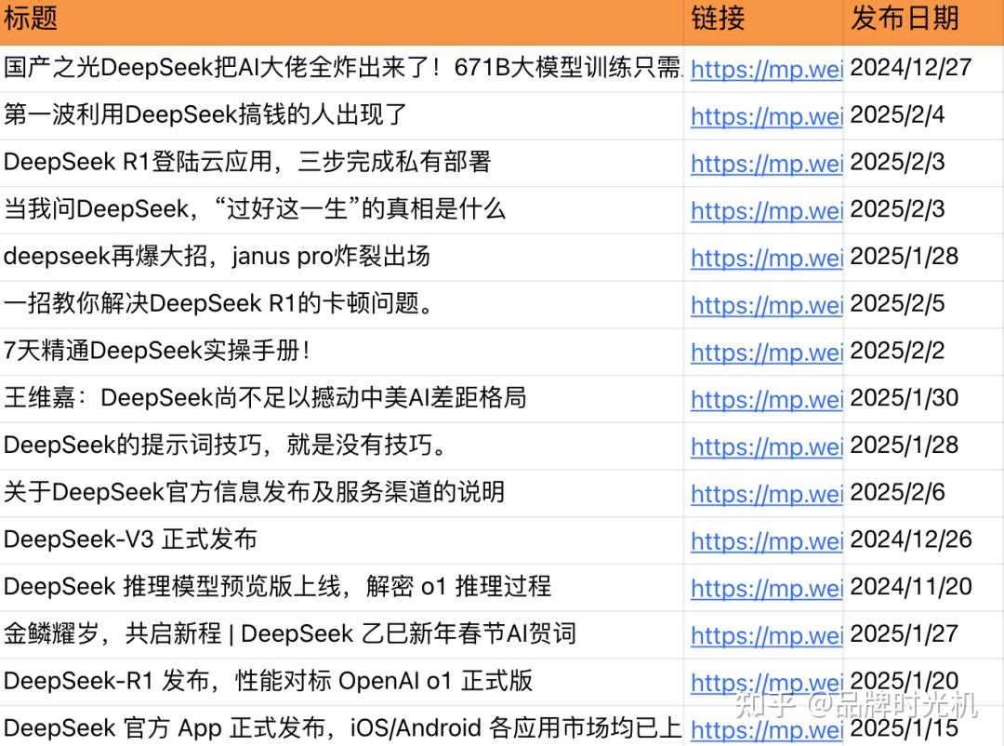Select the date 2024/12/27 cell
The height and width of the screenshot is (746, 1004).
908,70
